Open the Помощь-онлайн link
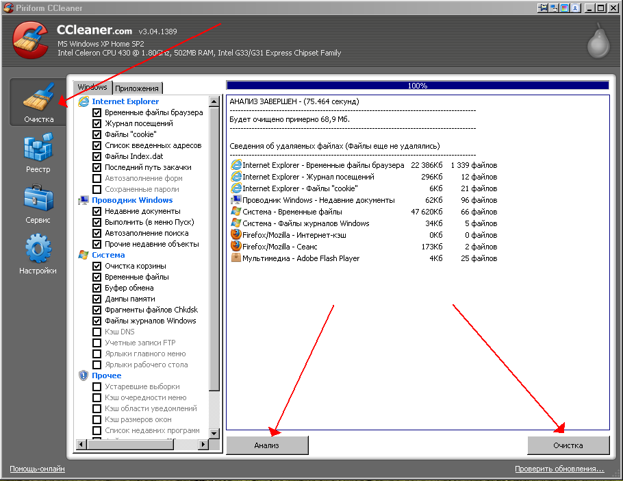This screenshot has width=623, height=481. click(38, 469)
